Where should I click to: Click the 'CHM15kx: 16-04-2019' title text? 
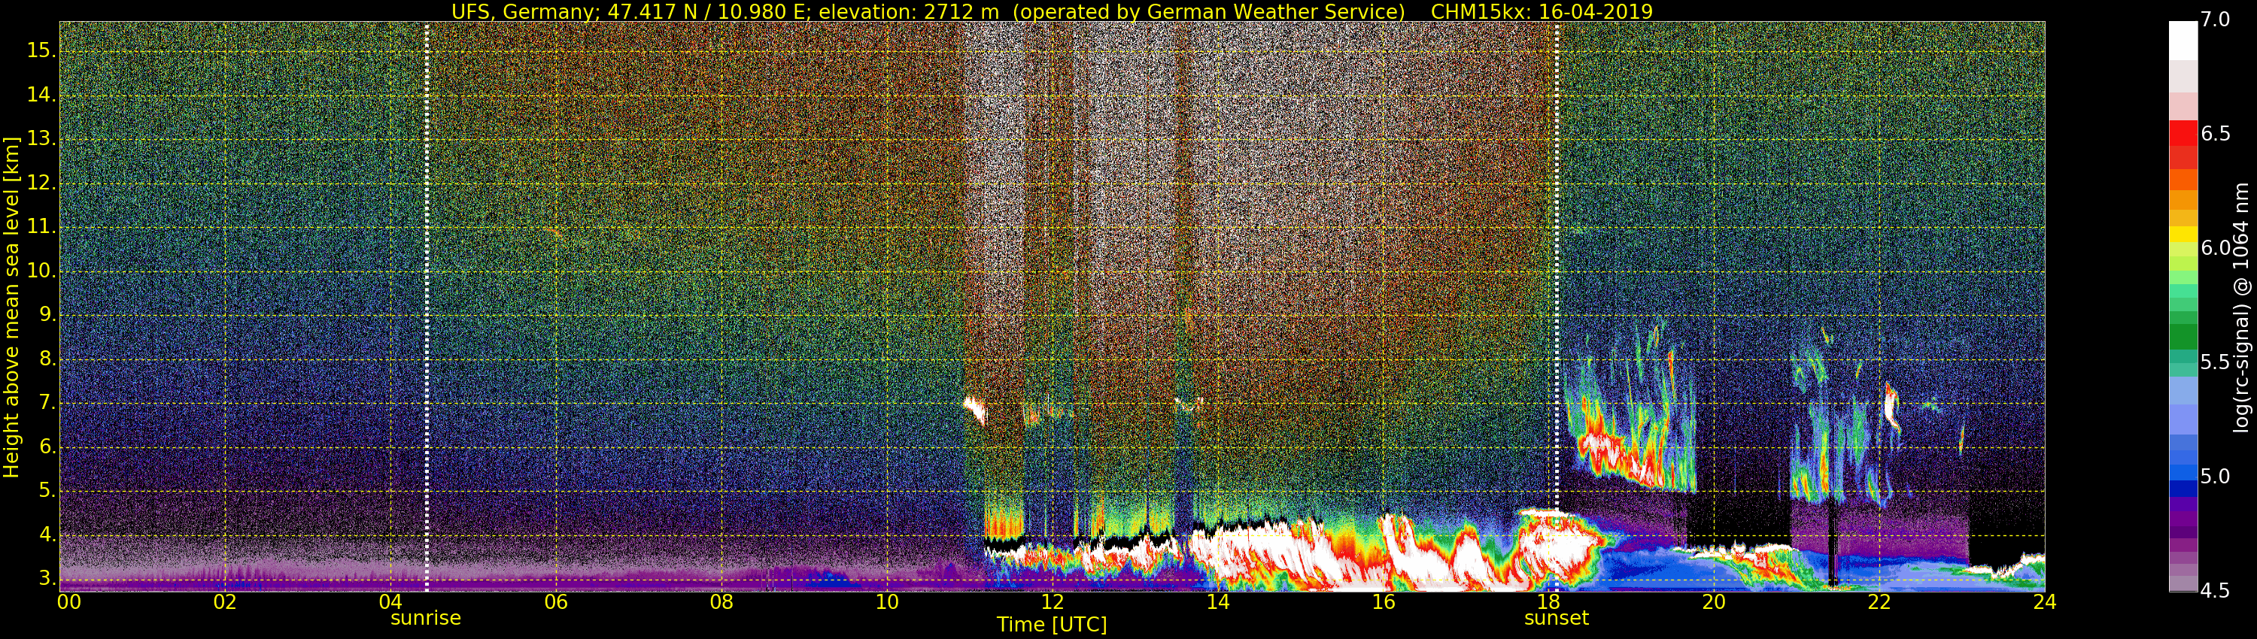(1542, 11)
